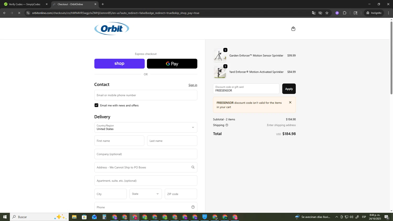Click the taskbar Buscar search box
The height and width of the screenshot is (221, 393).
[x=39, y=217]
